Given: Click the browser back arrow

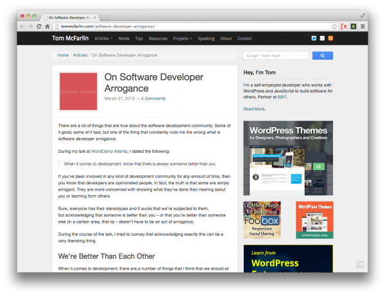Looking at the screenshot, I should tap(22, 26).
